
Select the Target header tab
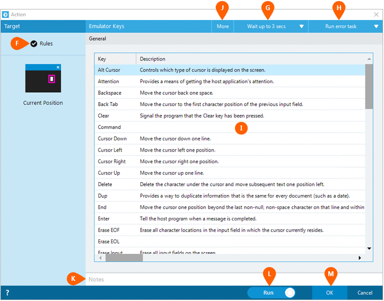coord(43,26)
